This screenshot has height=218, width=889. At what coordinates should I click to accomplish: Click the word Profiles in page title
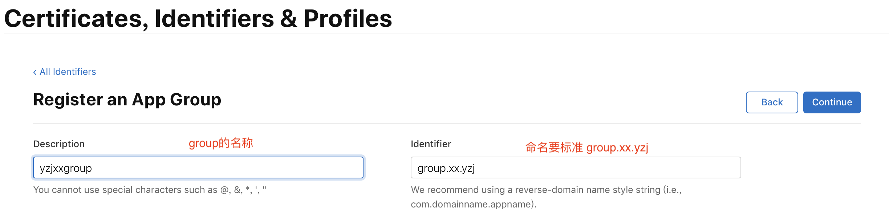[348, 19]
